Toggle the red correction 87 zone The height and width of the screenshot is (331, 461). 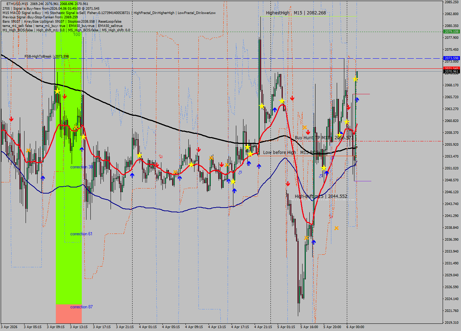(68, 313)
